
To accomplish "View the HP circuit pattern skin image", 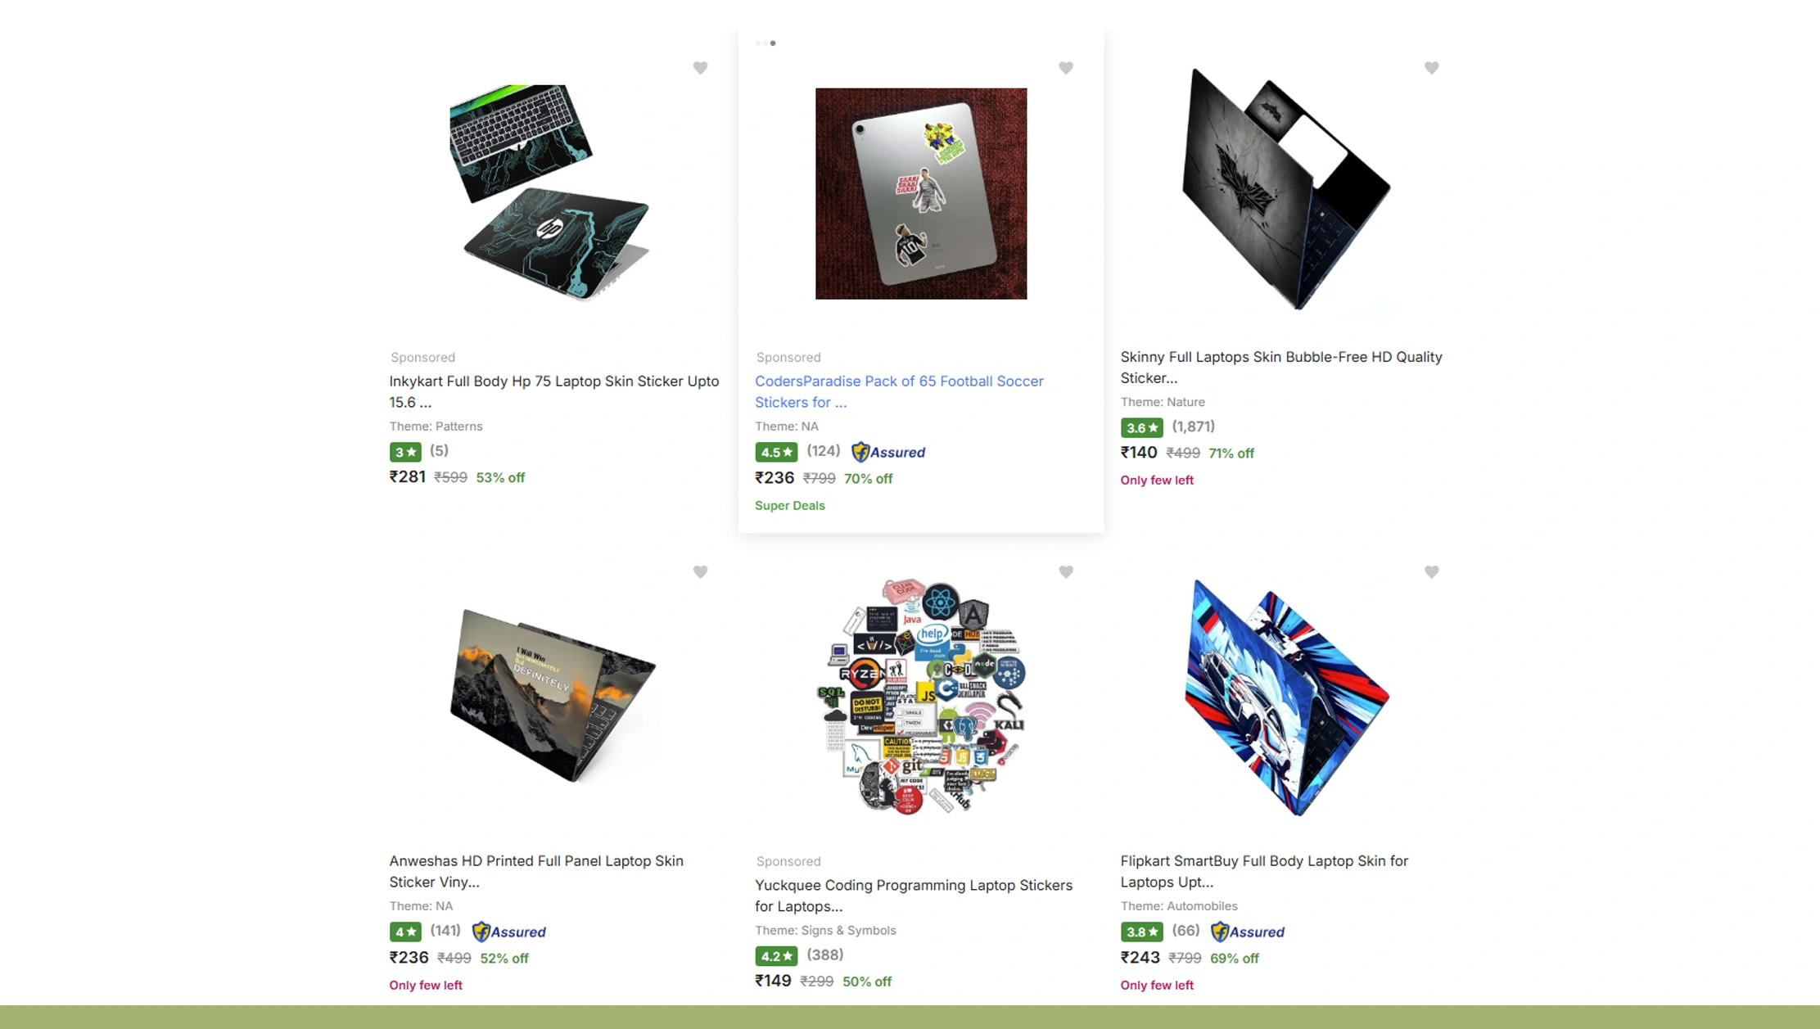I will (x=549, y=193).
